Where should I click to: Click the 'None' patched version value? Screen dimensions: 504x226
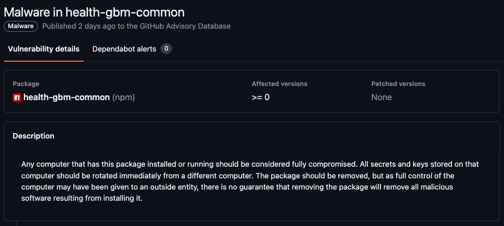(x=382, y=97)
